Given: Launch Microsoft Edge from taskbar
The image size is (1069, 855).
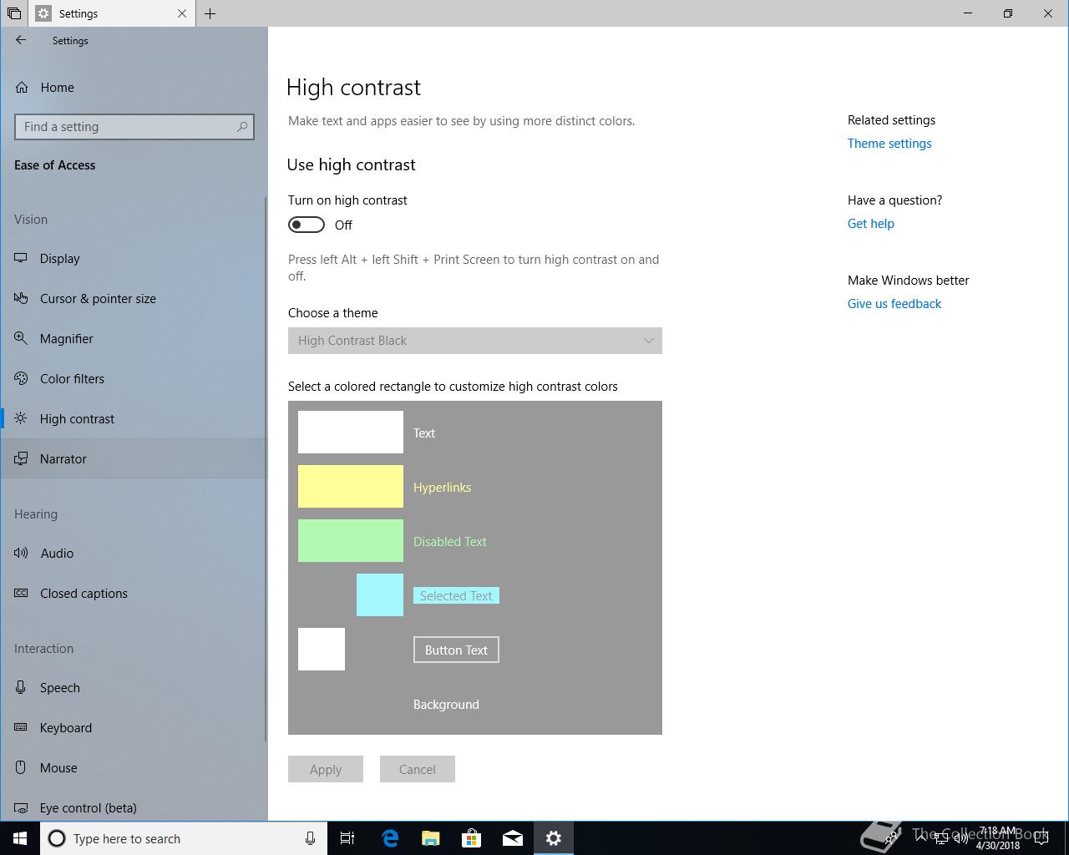Looking at the screenshot, I should [x=390, y=838].
